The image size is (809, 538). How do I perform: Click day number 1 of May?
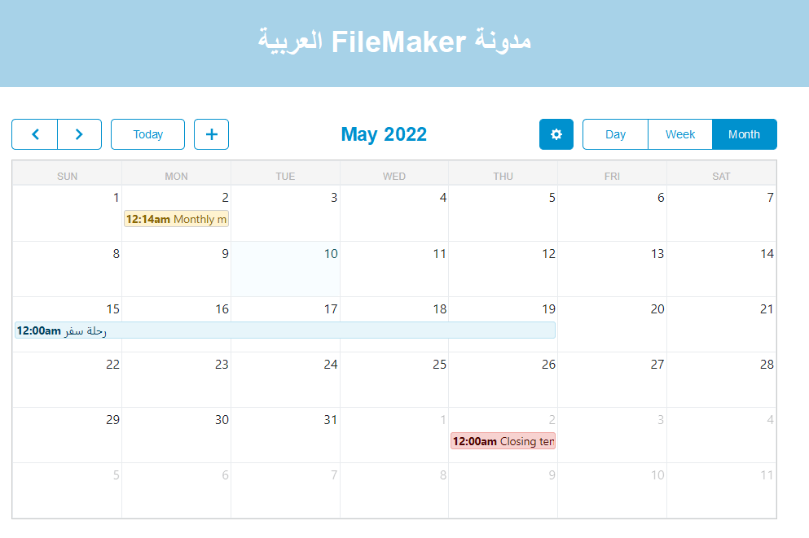coord(116,198)
